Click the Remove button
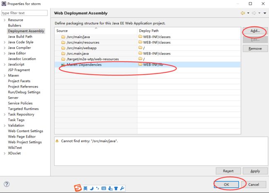 pos(255,49)
